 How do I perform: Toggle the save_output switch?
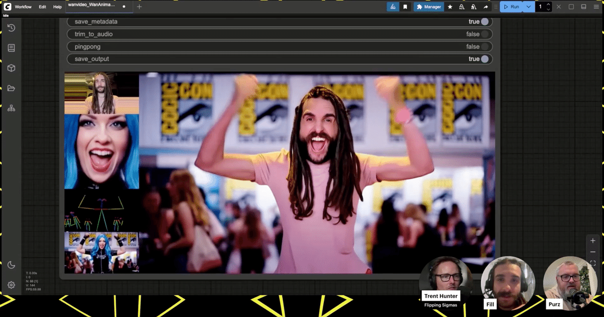pos(484,59)
